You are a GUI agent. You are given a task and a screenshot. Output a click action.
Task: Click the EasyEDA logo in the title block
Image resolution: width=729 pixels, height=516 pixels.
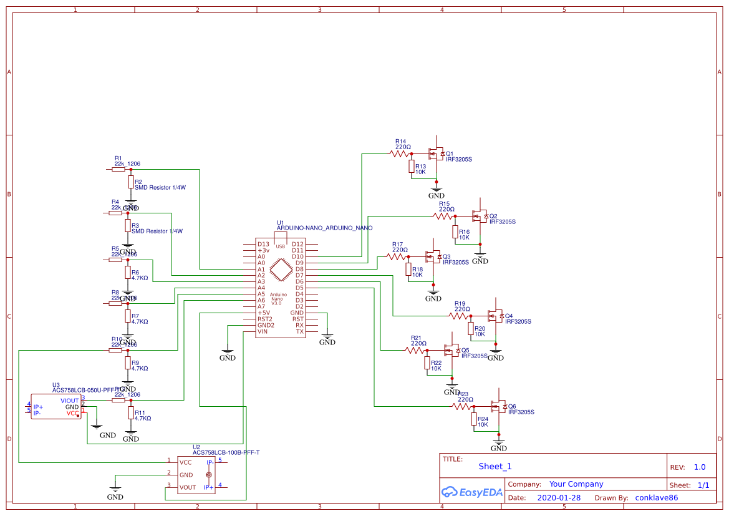[x=471, y=492]
